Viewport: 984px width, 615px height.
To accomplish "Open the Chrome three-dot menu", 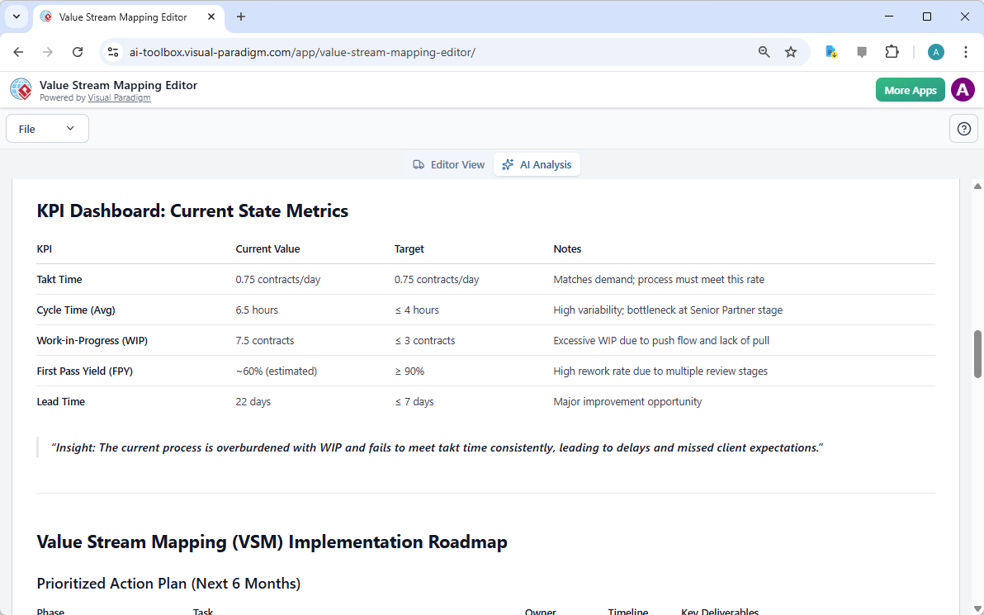I will [966, 51].
